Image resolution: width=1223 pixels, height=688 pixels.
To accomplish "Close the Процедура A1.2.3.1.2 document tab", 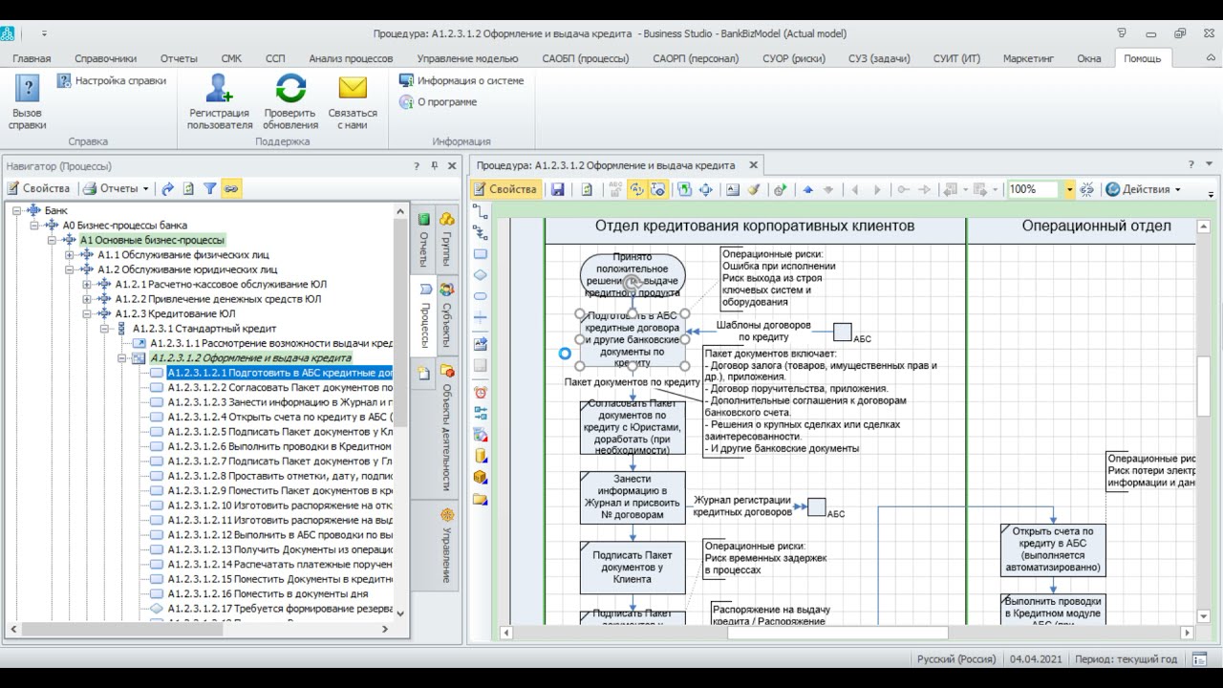I will point(753,165).
